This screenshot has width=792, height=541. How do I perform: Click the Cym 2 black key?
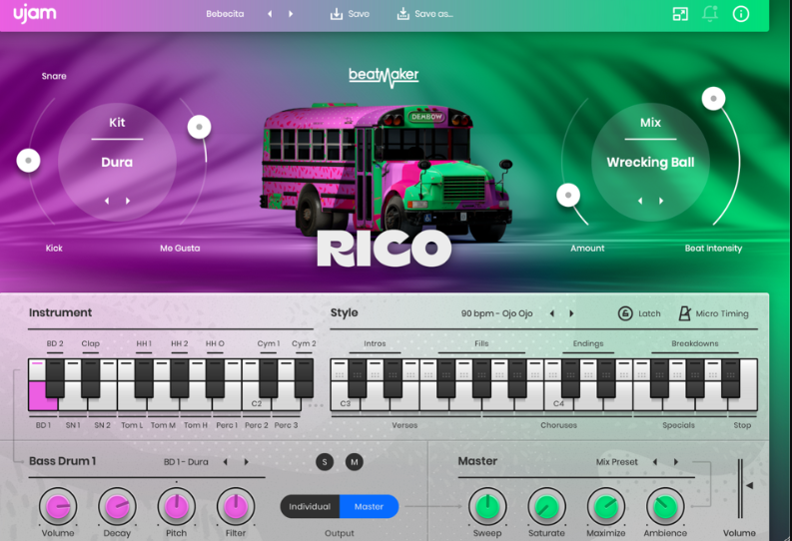click(x=304, y=378)
